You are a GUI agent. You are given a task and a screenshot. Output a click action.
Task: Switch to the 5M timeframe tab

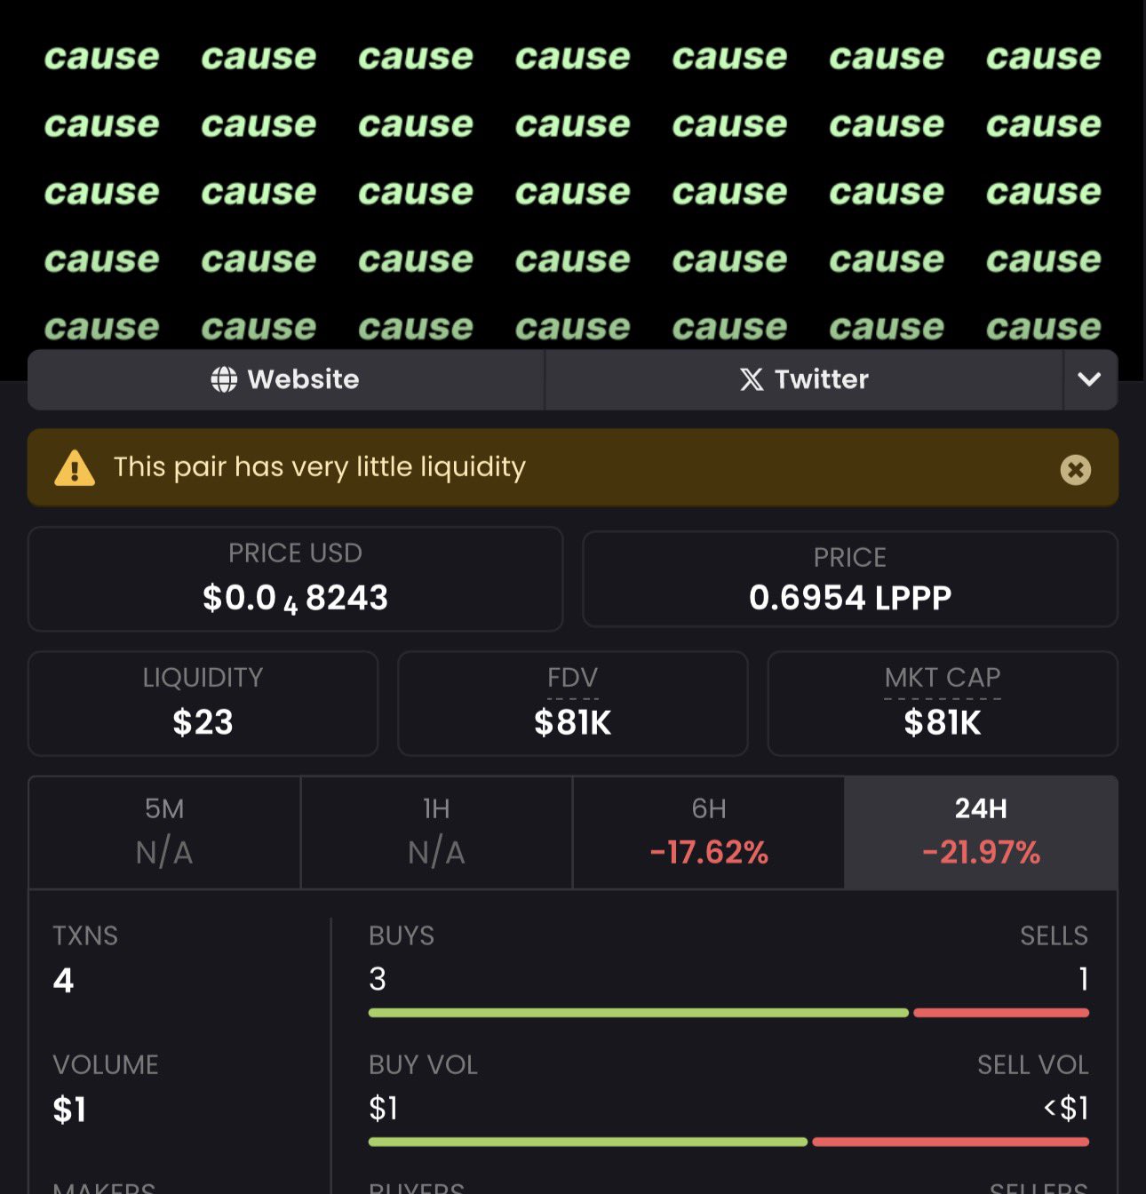pos(164,832)
